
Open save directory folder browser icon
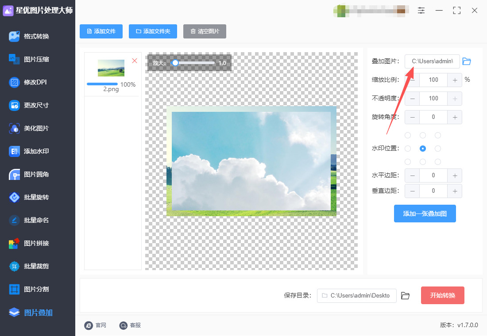point(405,296)
